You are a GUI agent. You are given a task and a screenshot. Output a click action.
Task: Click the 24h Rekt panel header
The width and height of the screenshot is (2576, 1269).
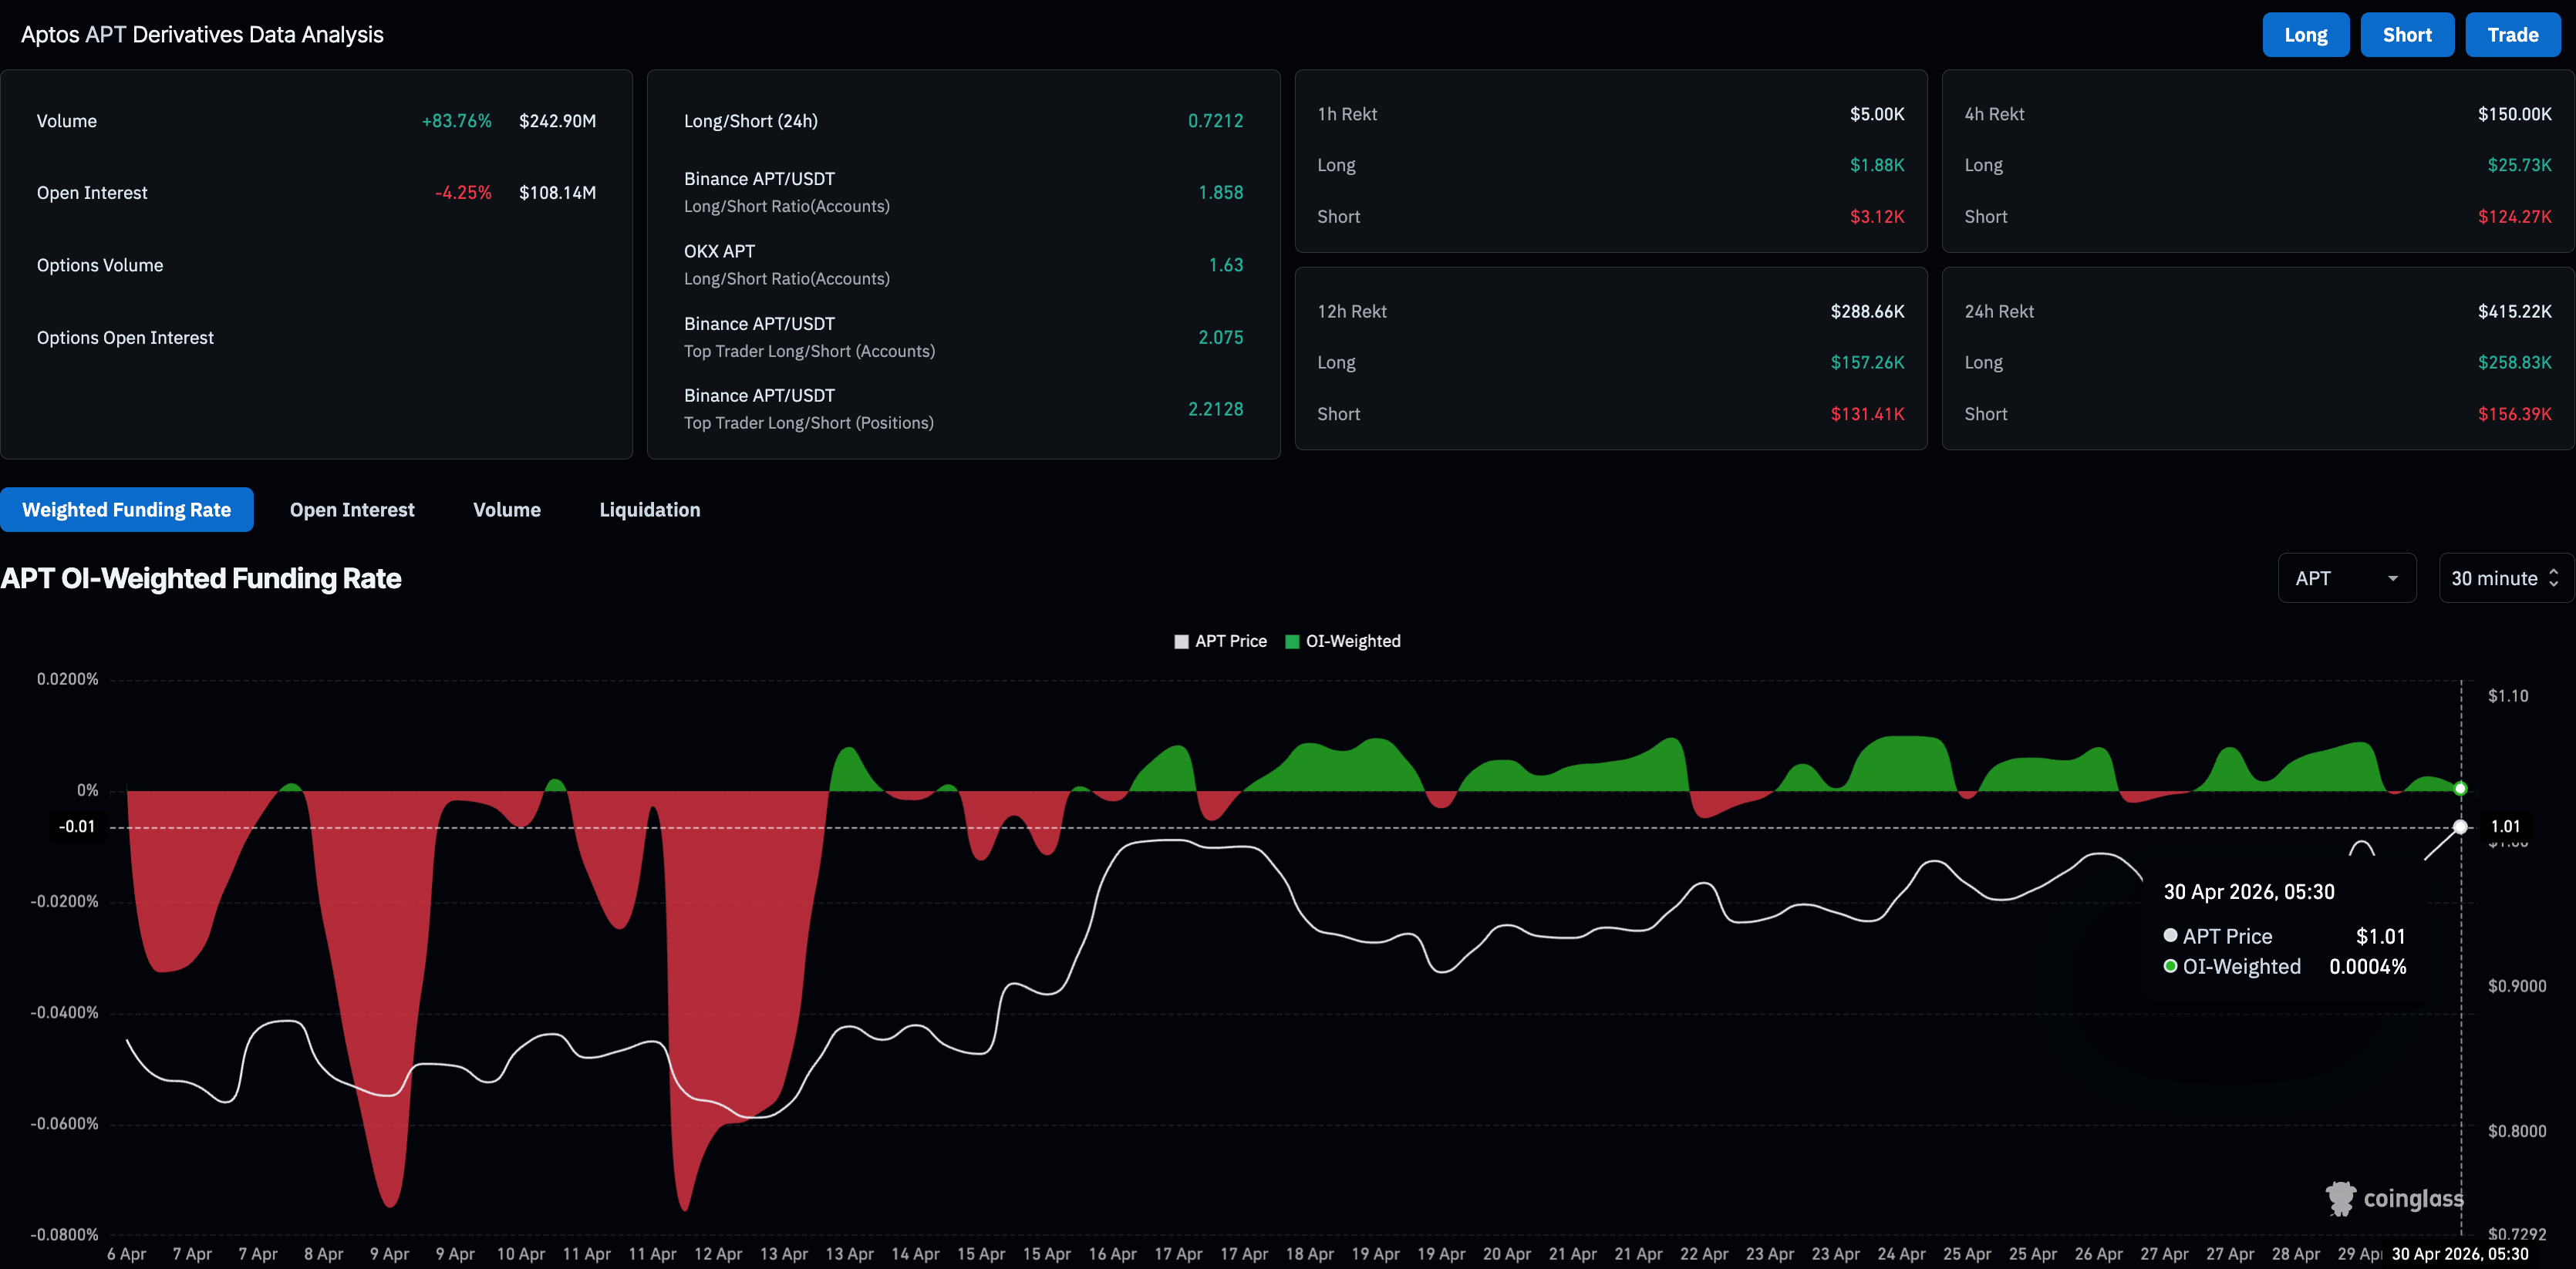pyautogui.click(x=1999, y=311)
